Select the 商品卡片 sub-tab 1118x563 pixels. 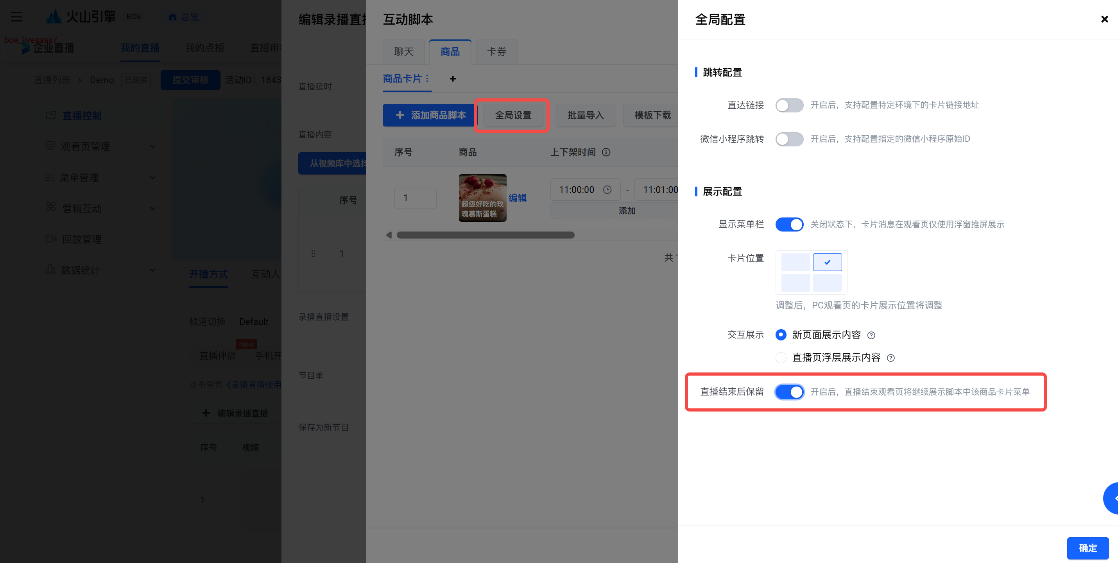tap(402, 79)
